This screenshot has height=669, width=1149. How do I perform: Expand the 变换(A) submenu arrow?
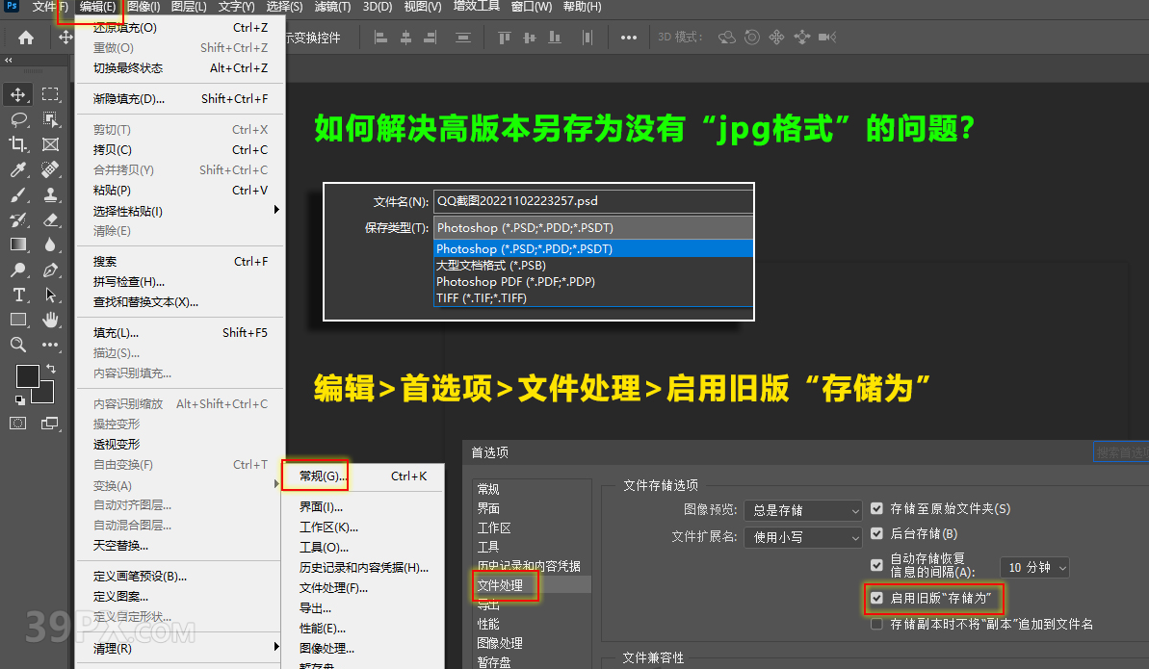click(x=276, y=484)
